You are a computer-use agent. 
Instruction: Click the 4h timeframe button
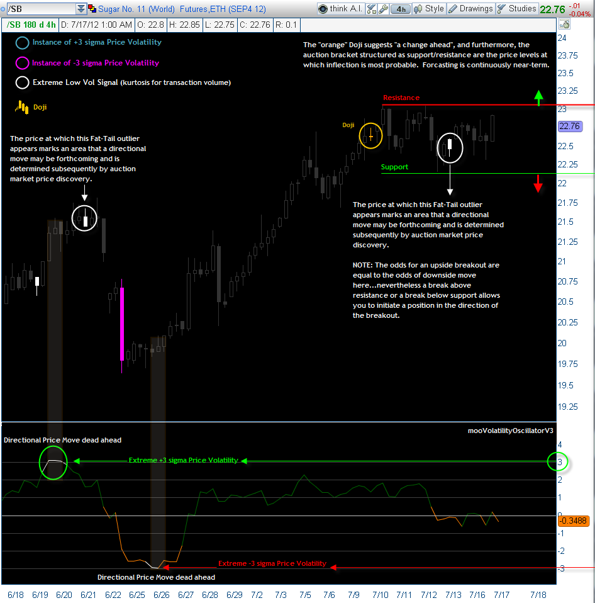point(401,9)
